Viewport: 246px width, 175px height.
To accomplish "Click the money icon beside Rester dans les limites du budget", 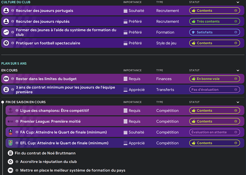I will point(6,79).
